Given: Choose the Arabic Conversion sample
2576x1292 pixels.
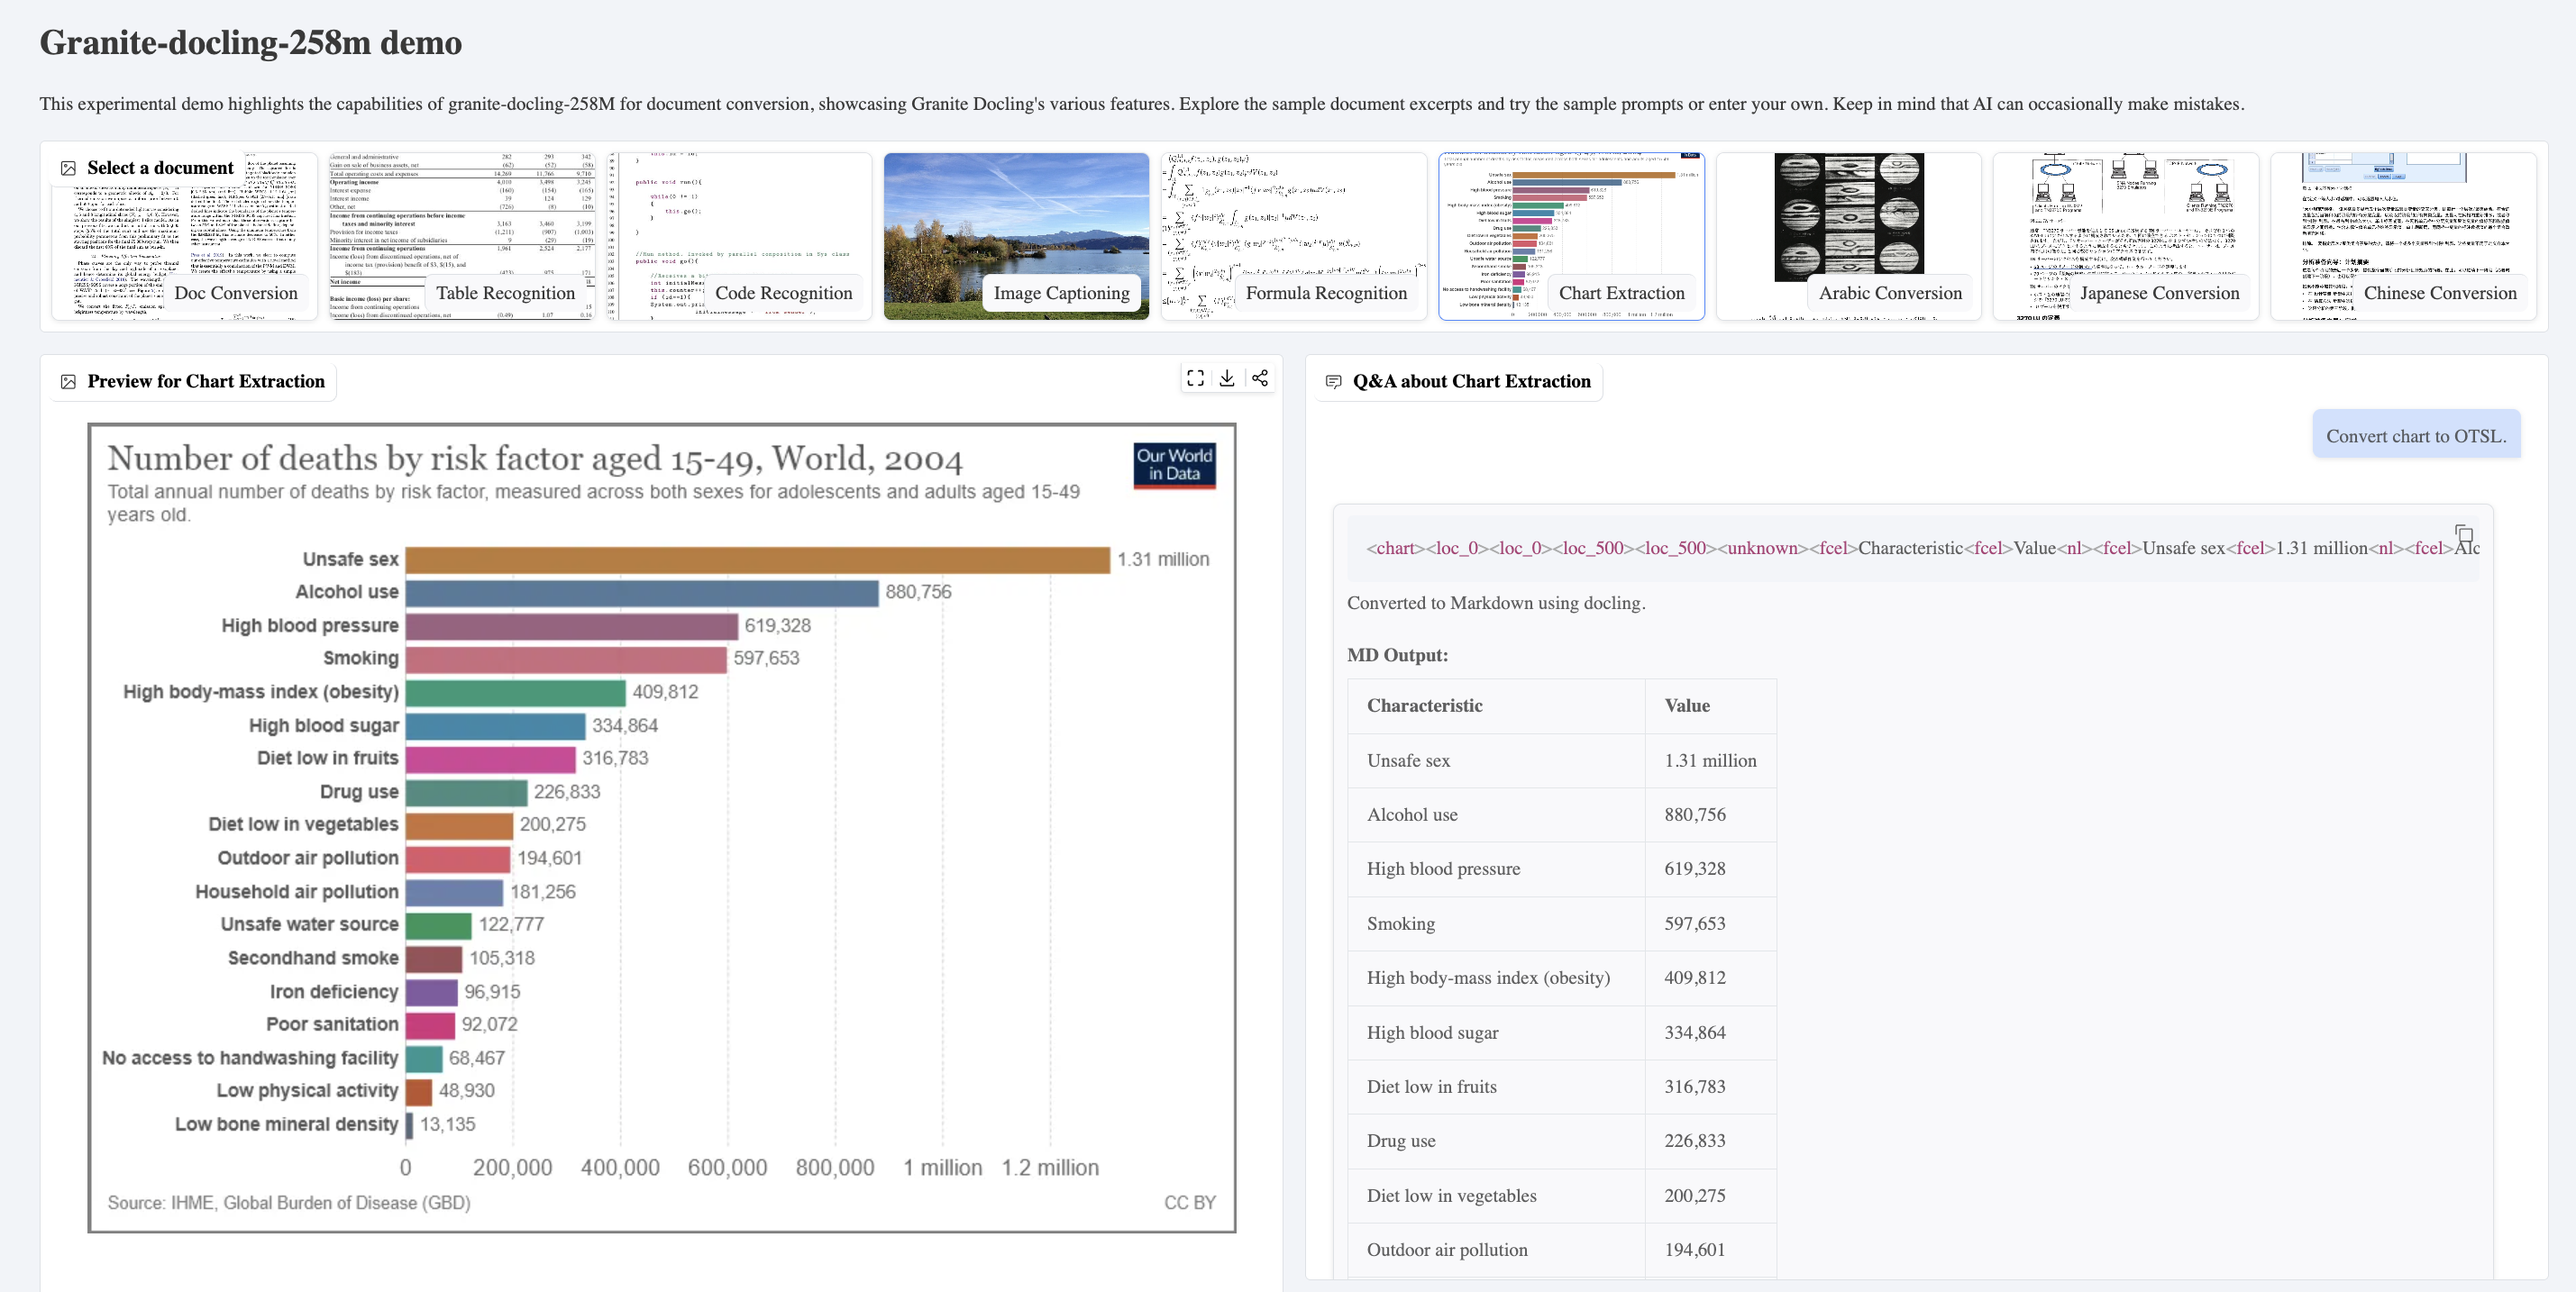Looking at the screenshot, I should (1848, 237).
